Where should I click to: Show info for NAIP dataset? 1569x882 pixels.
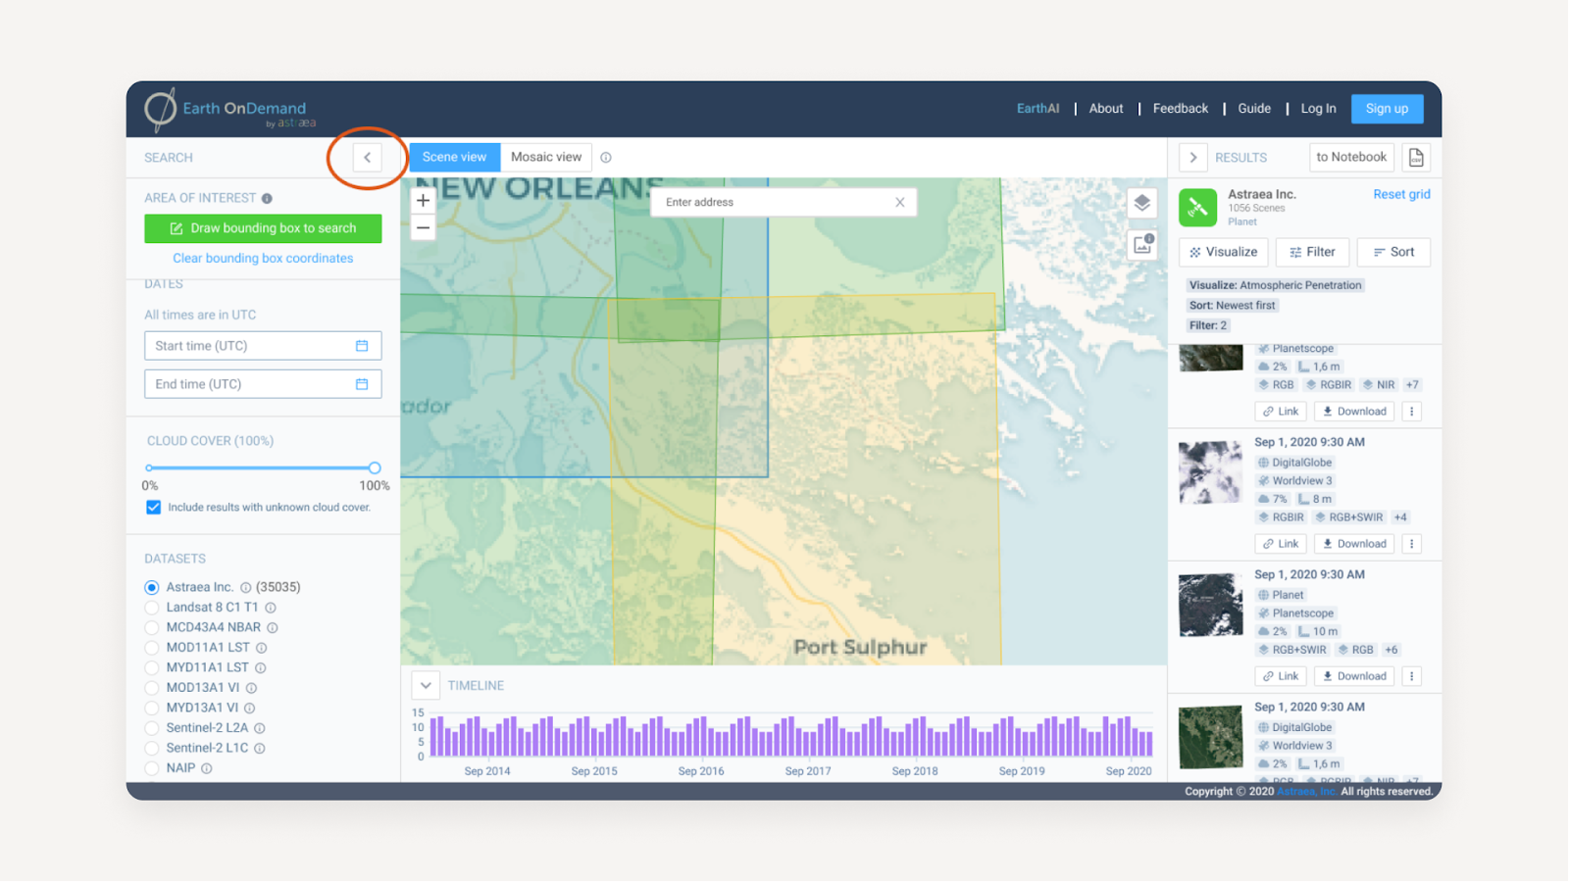(207, 768)
